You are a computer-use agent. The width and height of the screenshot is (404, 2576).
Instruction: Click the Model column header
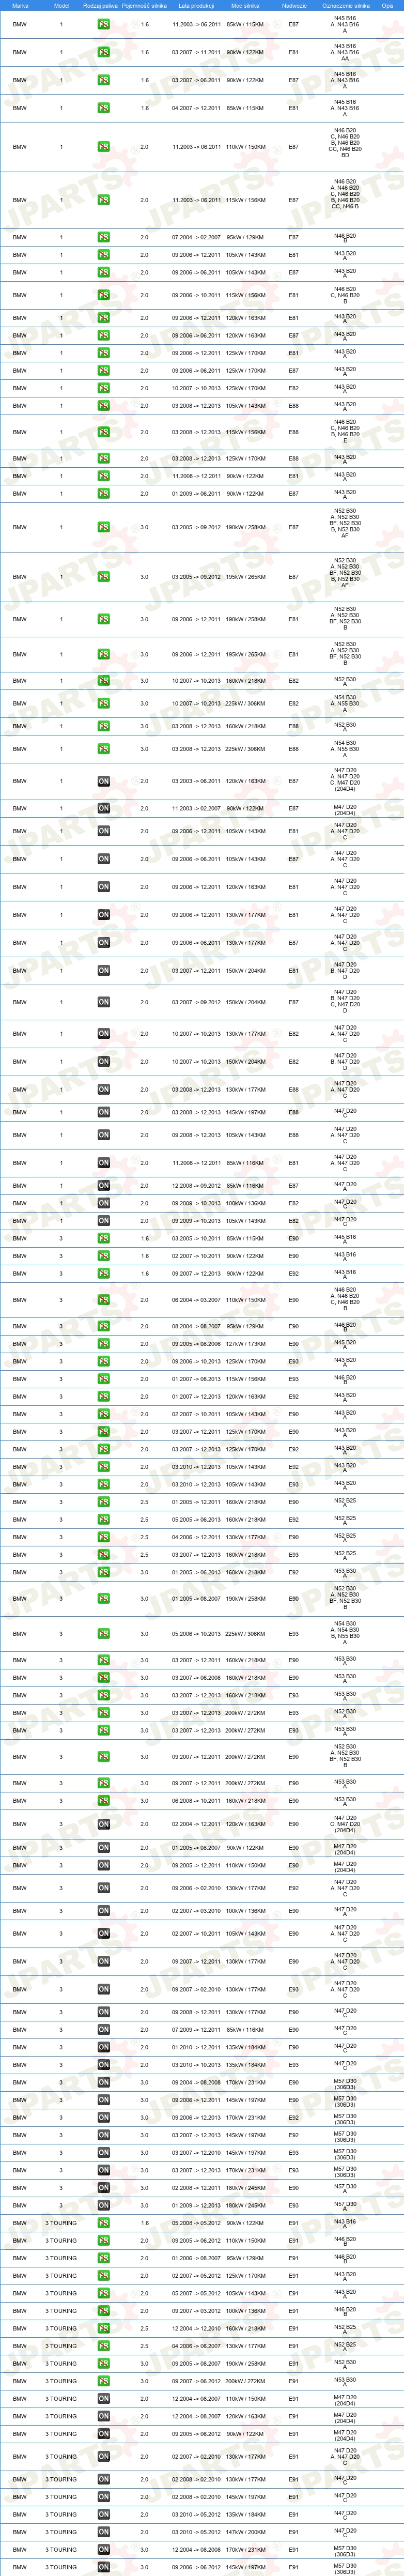(61, 5)
